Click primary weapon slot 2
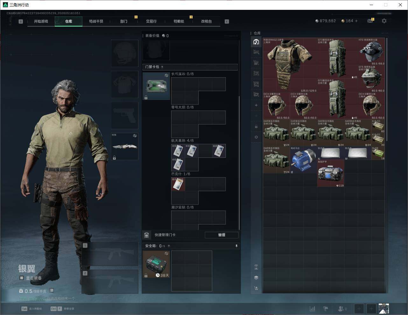Viewport: 408px width, 315px height. point(110,282)
